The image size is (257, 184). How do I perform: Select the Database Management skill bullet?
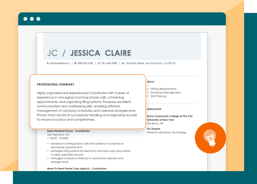[166, 93]
